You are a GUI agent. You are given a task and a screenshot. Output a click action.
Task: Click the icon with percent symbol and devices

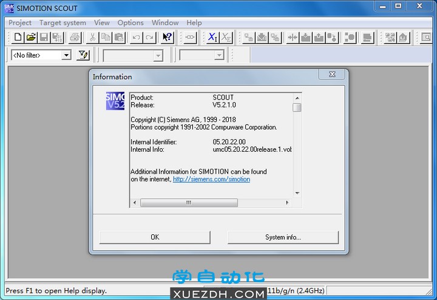pos(275,37)
